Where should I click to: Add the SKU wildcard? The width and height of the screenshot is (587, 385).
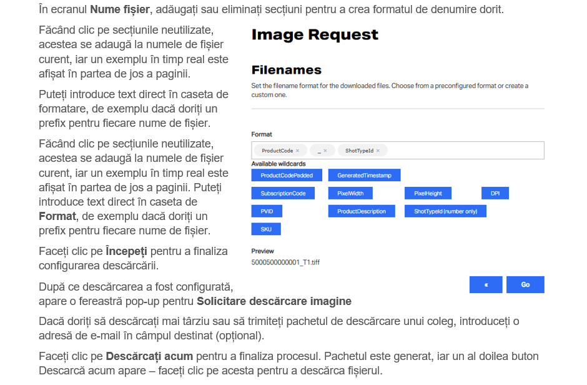(x=266, y=229)
